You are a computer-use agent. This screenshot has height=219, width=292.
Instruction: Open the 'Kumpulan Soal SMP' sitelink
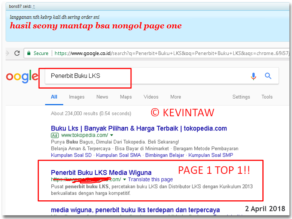pos(211,155)
